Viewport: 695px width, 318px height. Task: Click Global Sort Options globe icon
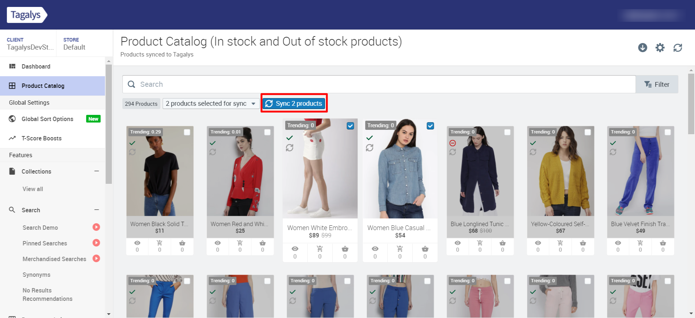pyautogui.click(x=12, y=119)
